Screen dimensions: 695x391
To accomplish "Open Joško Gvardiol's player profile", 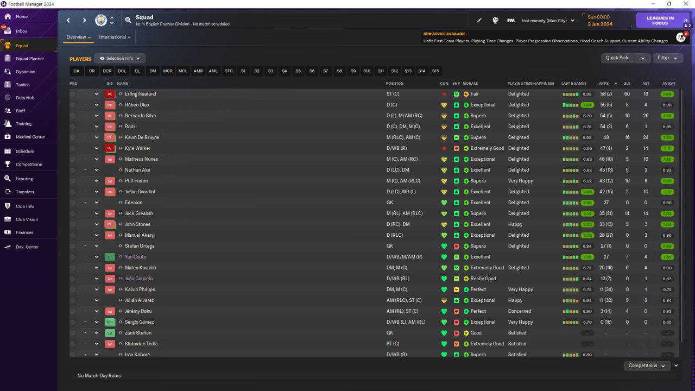I will click(x=140, y=192).
